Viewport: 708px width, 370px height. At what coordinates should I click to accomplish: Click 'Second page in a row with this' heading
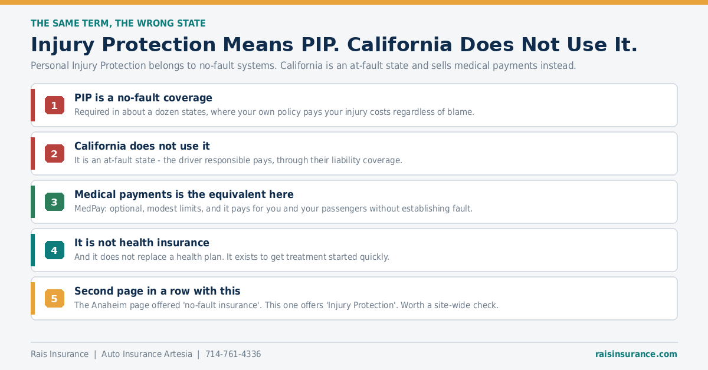pyautogui.click(x=158, y=291)
